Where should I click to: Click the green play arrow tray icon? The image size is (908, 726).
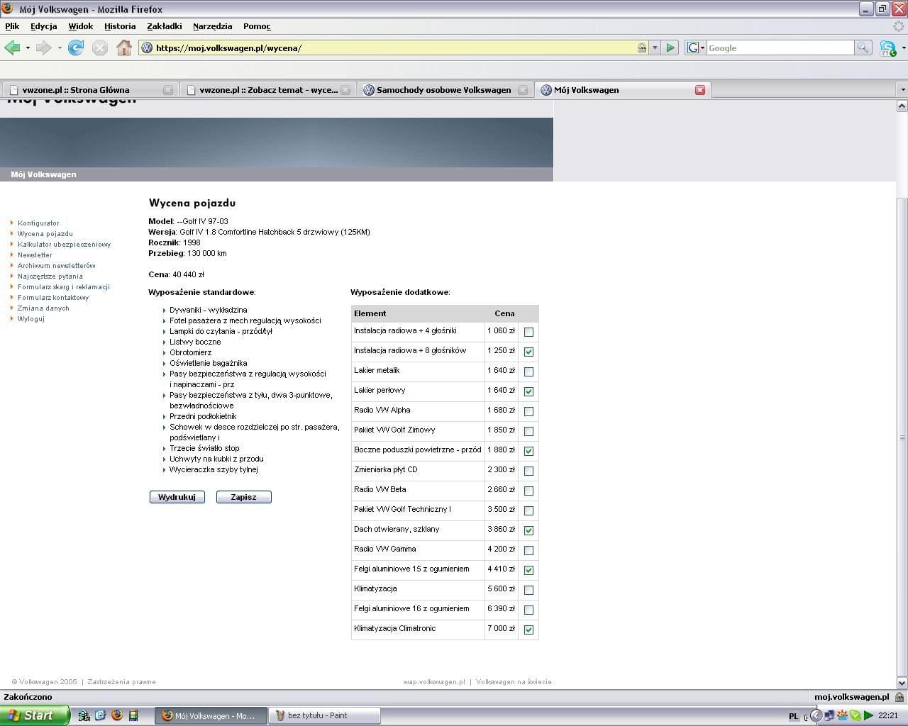(x=868, y=715)
